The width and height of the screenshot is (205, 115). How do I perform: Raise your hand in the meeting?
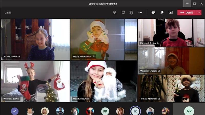tap(132, 13)
